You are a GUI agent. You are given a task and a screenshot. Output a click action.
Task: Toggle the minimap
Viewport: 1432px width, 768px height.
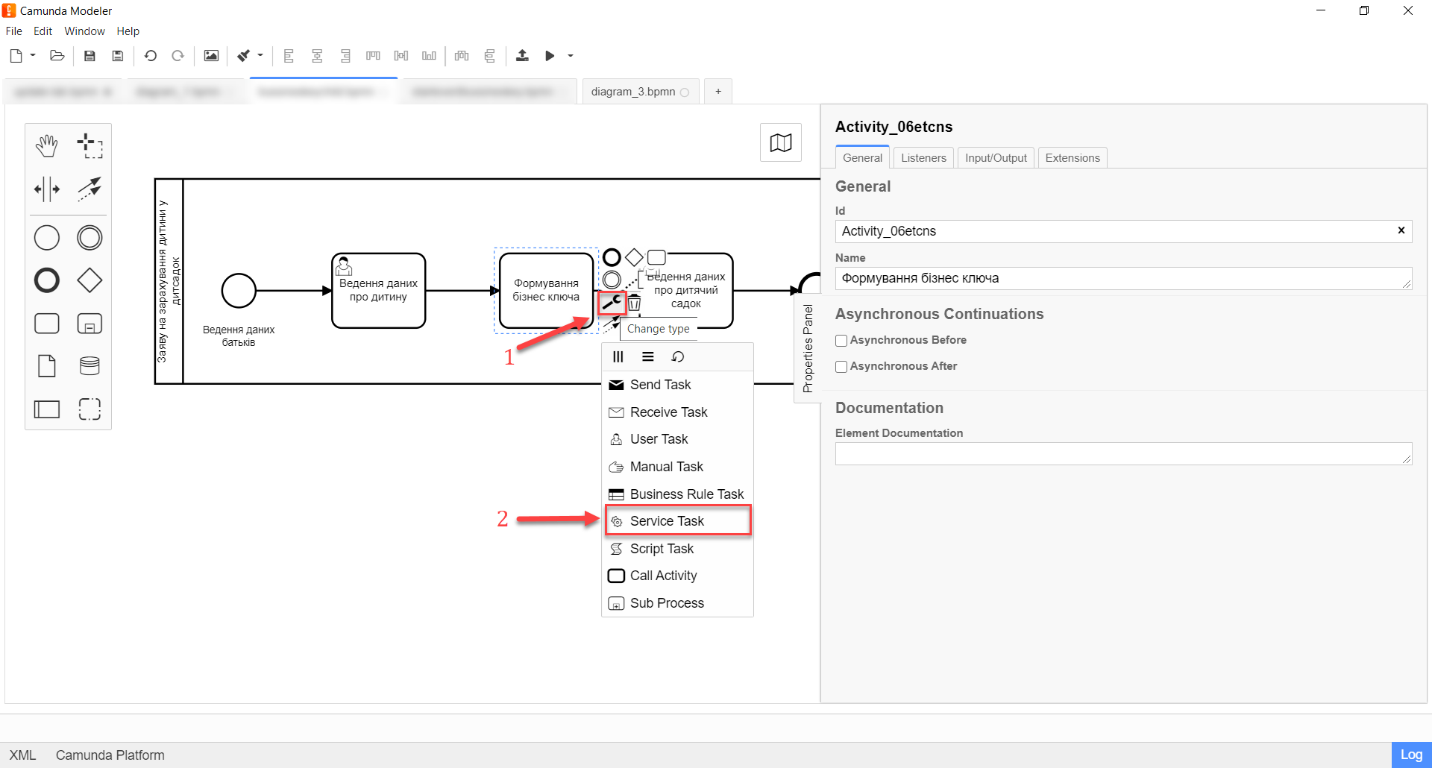point(781,142)
